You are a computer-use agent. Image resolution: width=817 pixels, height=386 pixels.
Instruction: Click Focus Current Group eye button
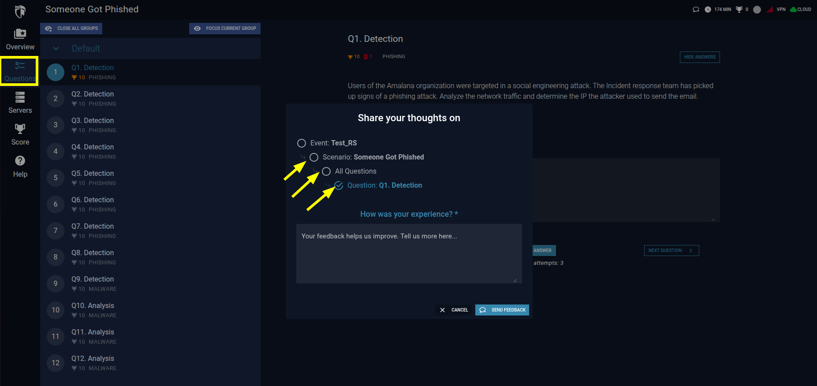[225, 29]
